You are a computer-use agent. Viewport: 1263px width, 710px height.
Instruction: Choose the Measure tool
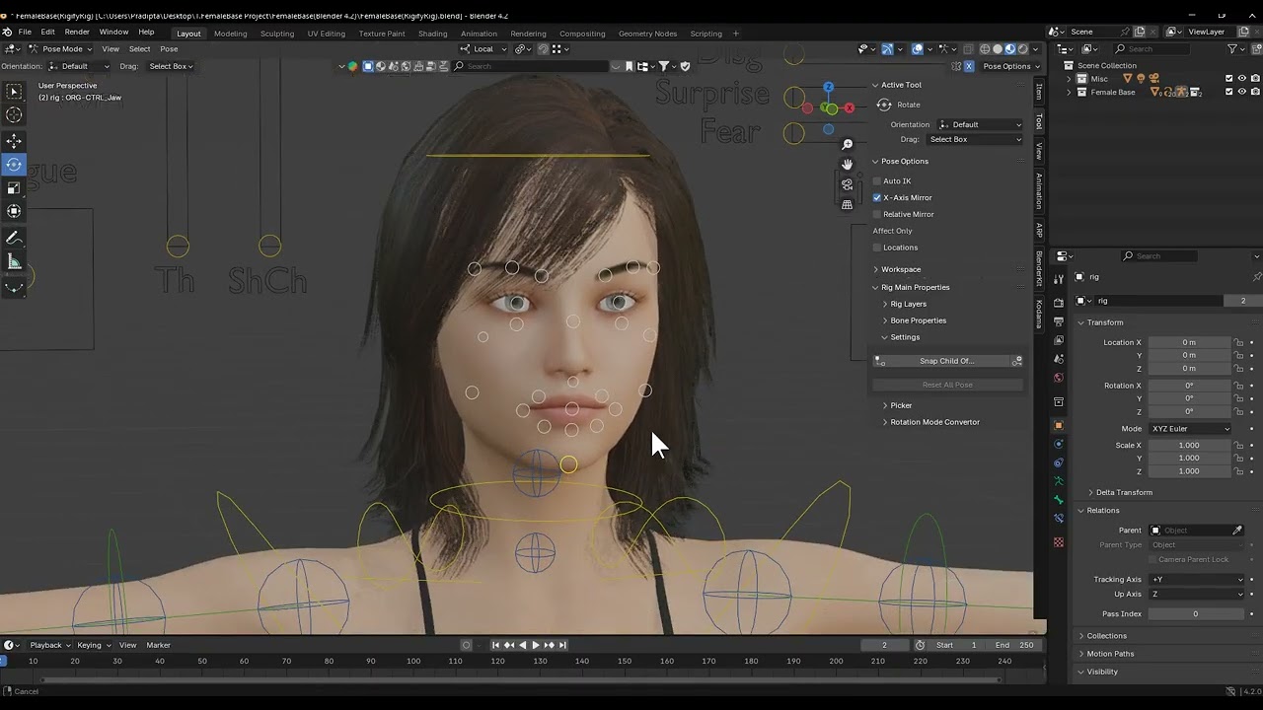coord(14,262)
